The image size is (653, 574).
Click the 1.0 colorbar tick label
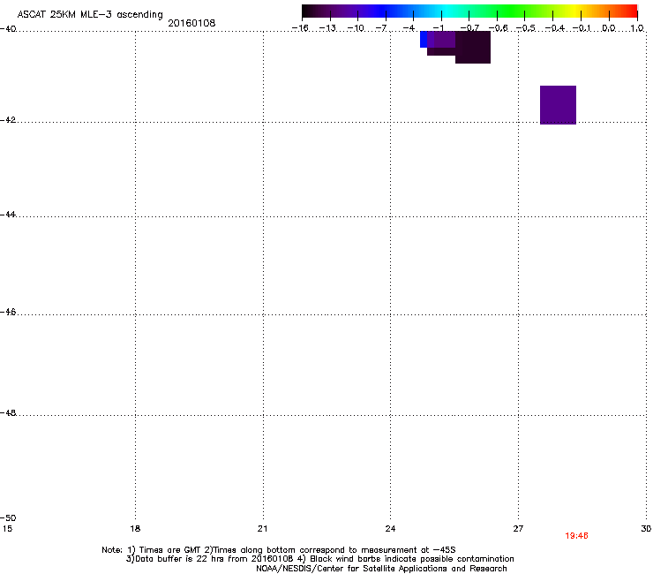(637, 28)
